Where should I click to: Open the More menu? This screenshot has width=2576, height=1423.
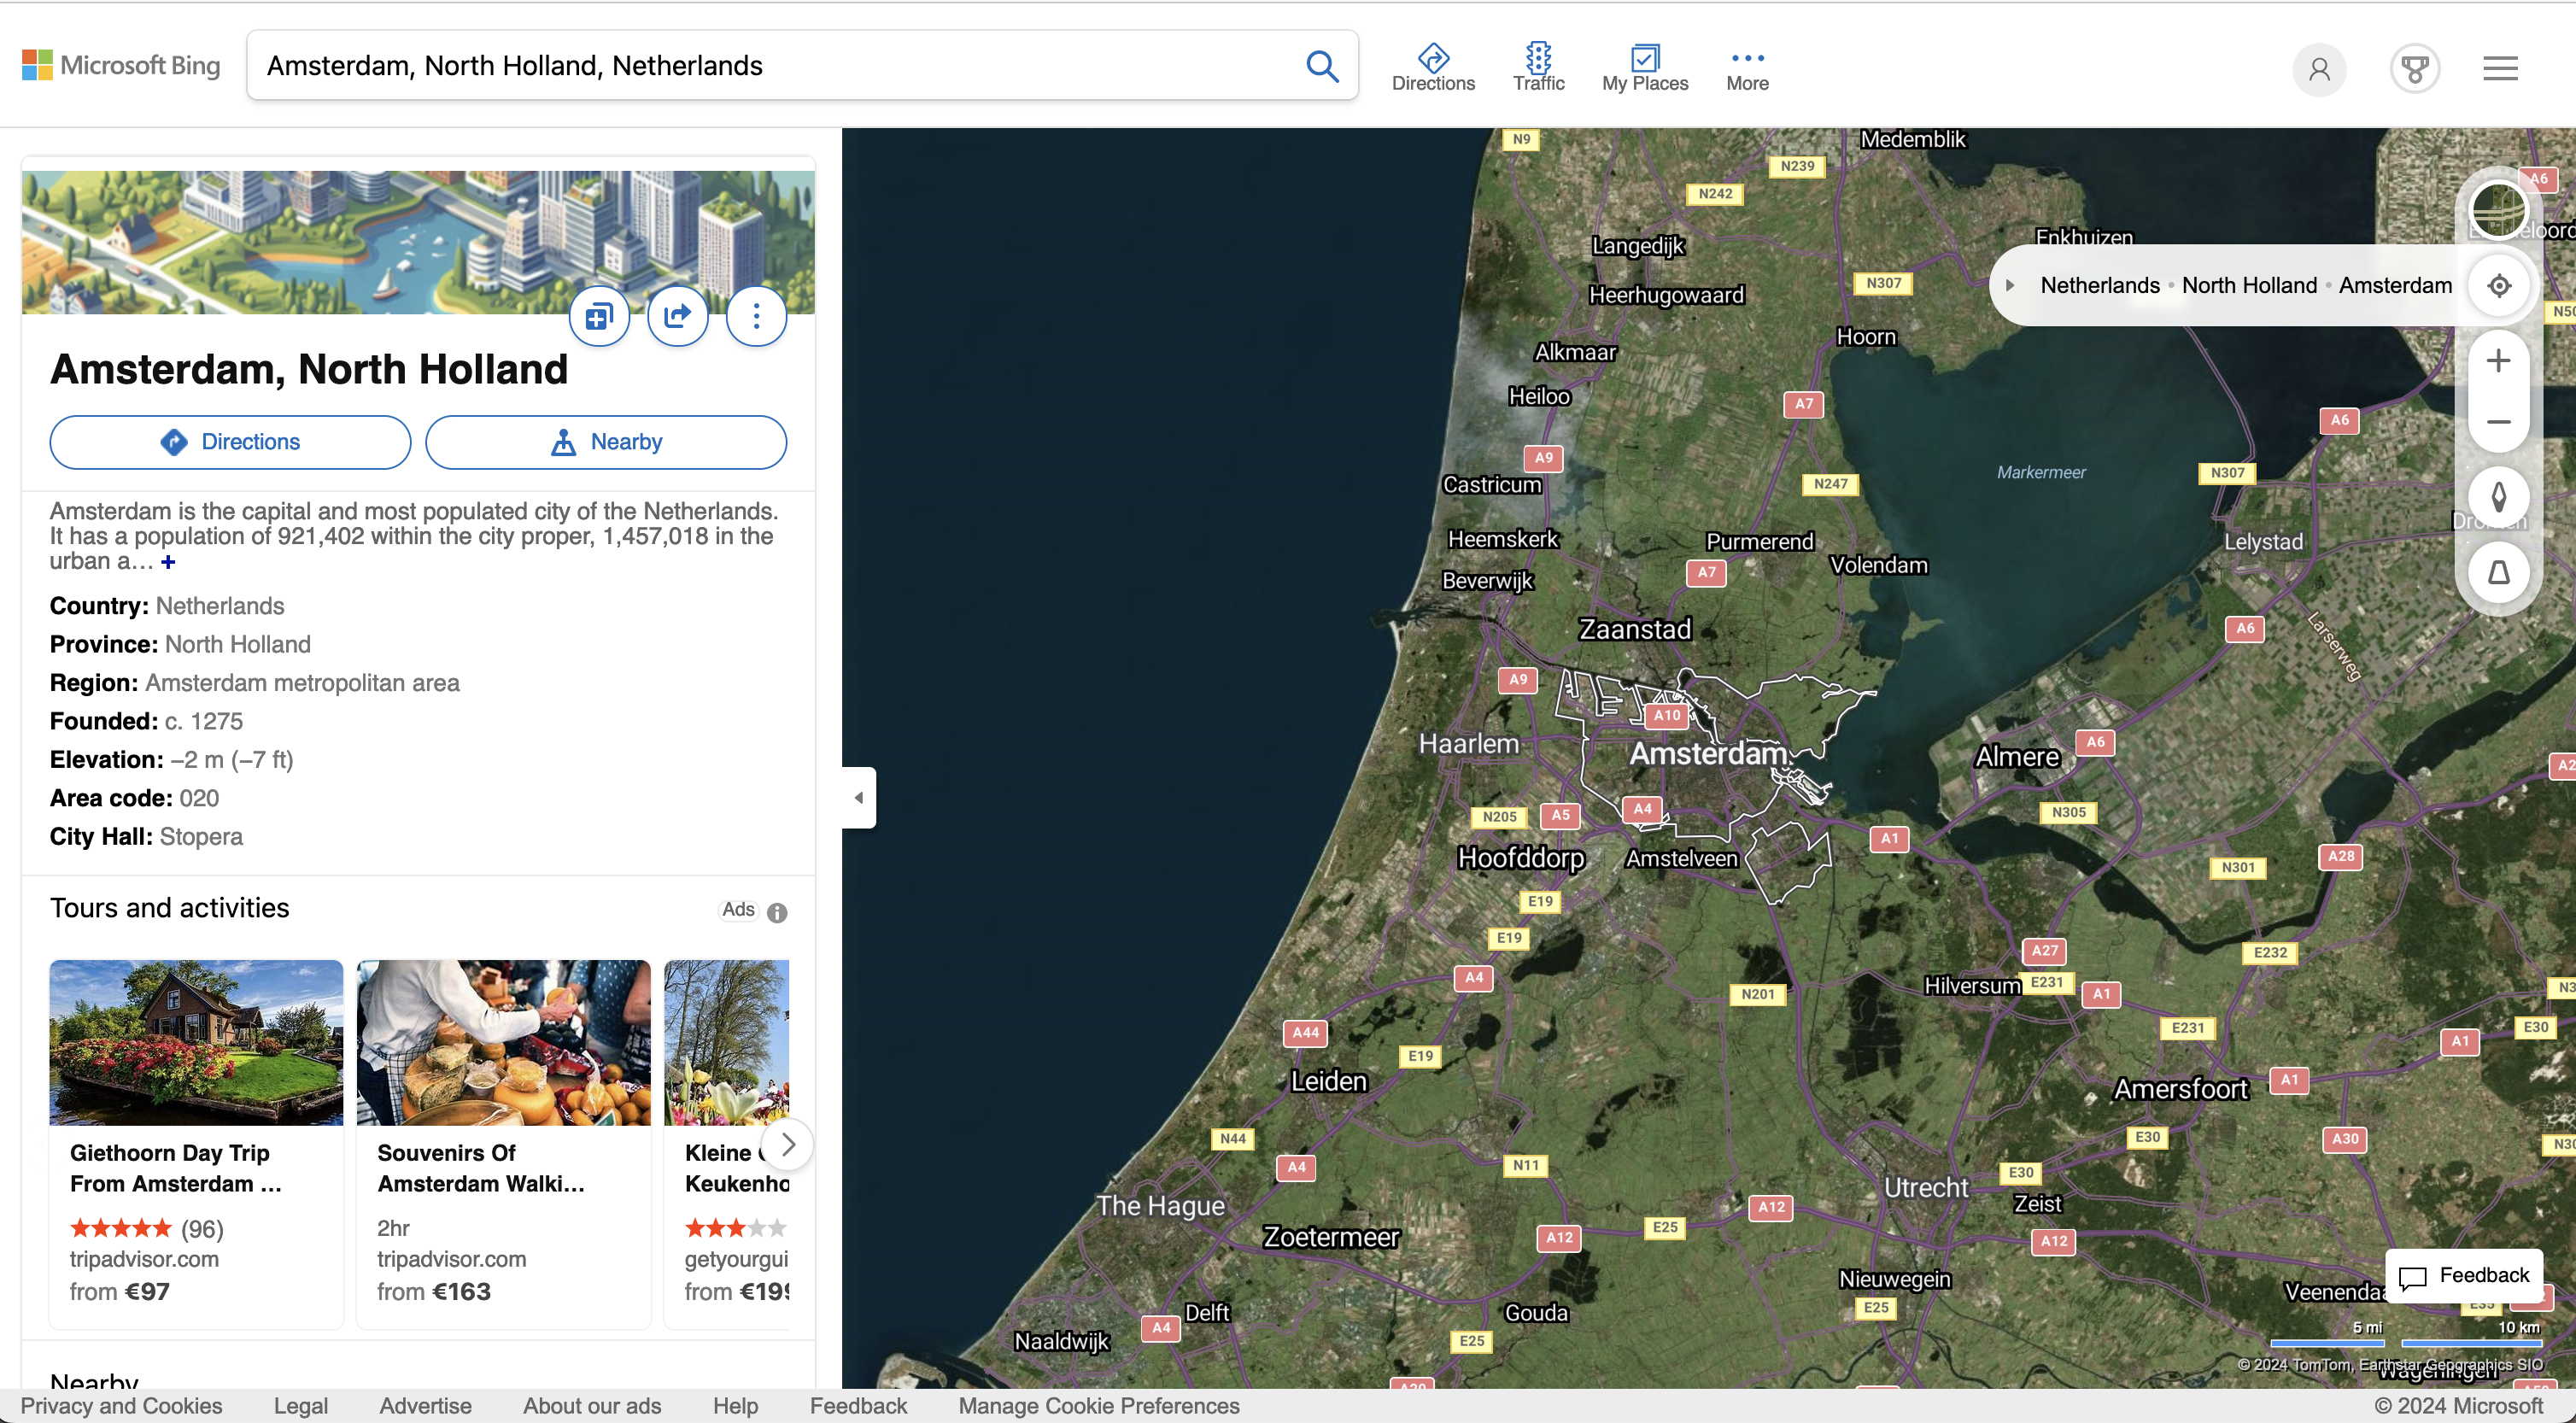point(1746,67)
